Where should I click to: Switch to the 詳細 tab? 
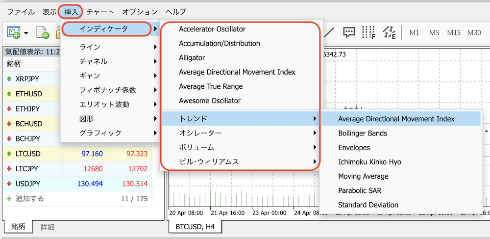click(x=48, y=227)
